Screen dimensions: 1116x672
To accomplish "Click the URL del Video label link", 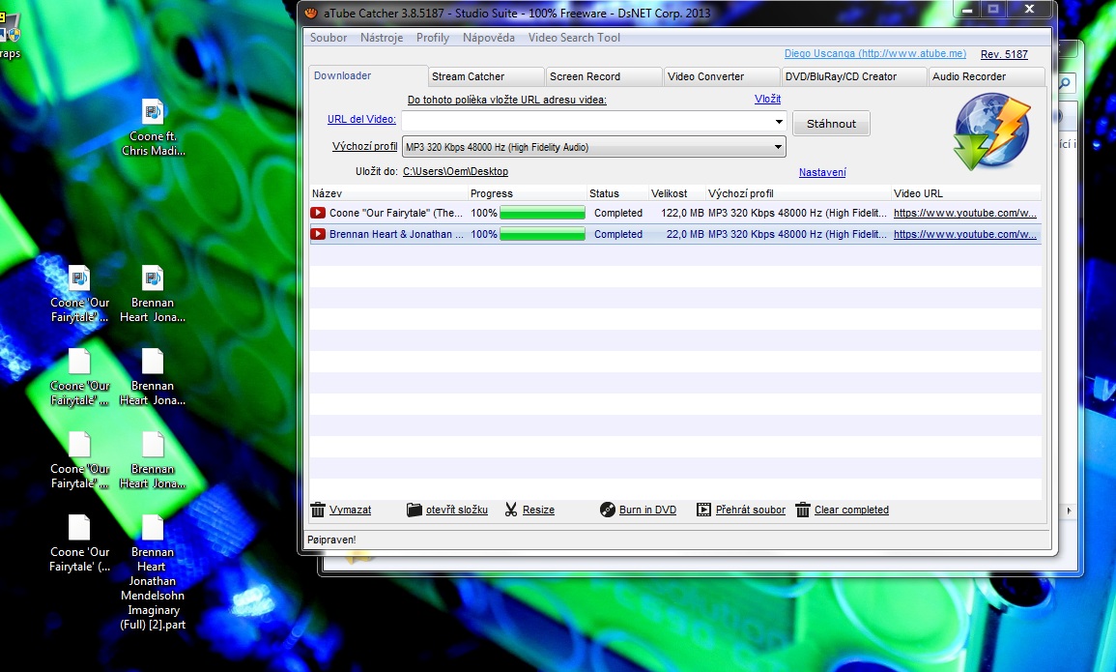I will 361,119.
